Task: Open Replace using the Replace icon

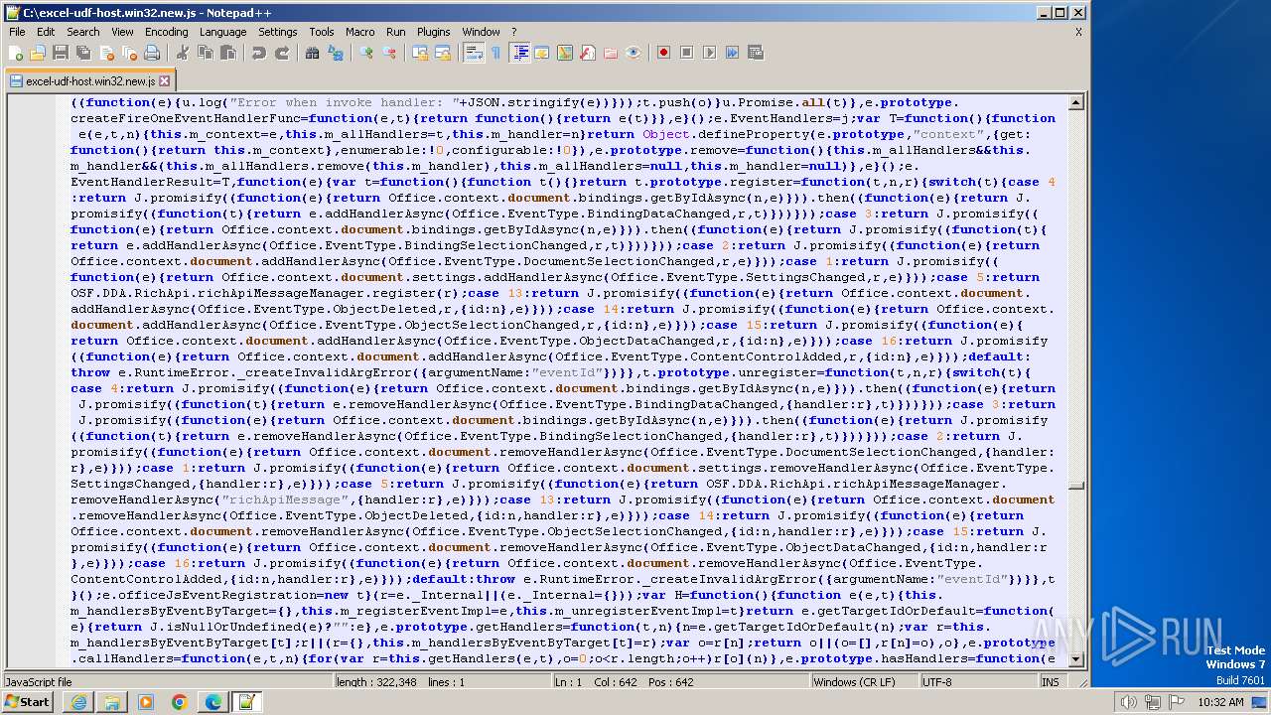Action: click(336, 53)
